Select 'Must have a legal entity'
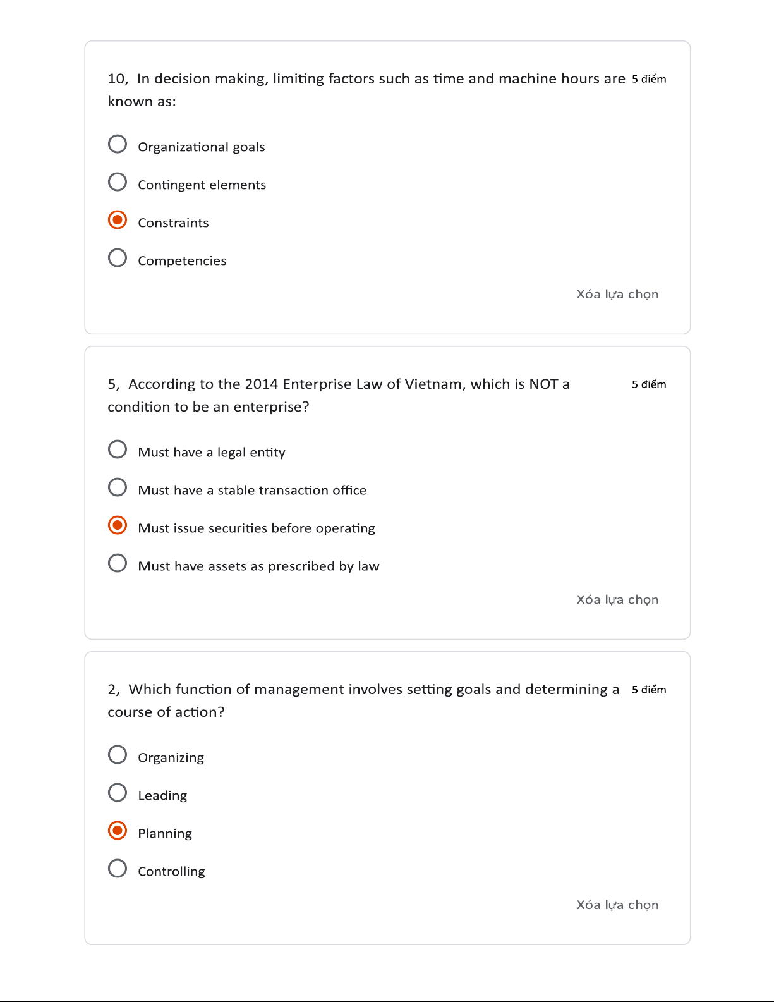The height and width of the screenshot is (1002, 774). coord(118,449)
